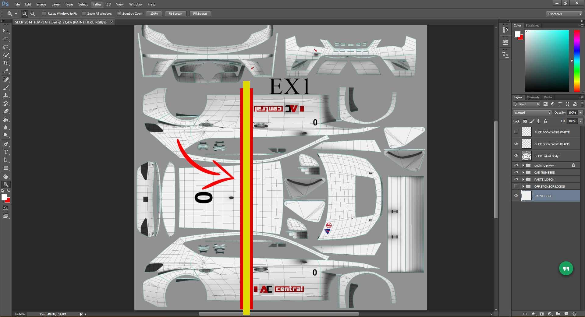Image resolution: width=585 pixels, height=317 pixels.
Task: Click the 100% zoom button
Action: click(154, 14)
